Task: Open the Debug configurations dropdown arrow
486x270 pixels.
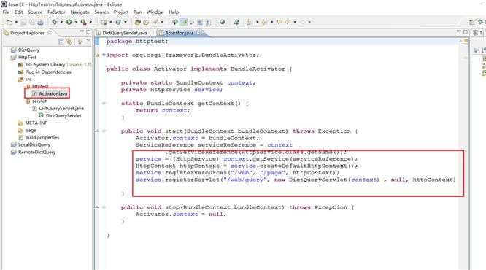Action: pos(61,23)
